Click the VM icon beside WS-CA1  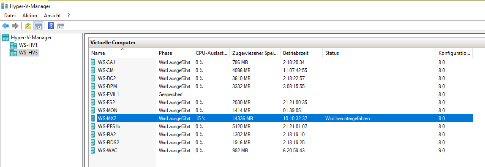pos(93,62)
